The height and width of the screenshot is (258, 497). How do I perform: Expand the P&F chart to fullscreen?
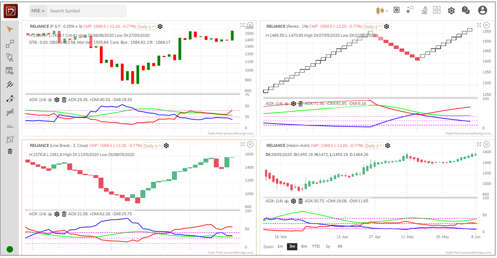click(243, 25)
